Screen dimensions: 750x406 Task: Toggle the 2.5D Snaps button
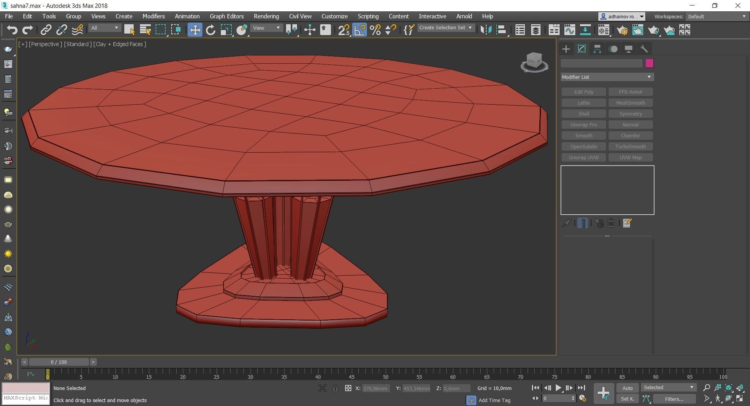[344, 30]
